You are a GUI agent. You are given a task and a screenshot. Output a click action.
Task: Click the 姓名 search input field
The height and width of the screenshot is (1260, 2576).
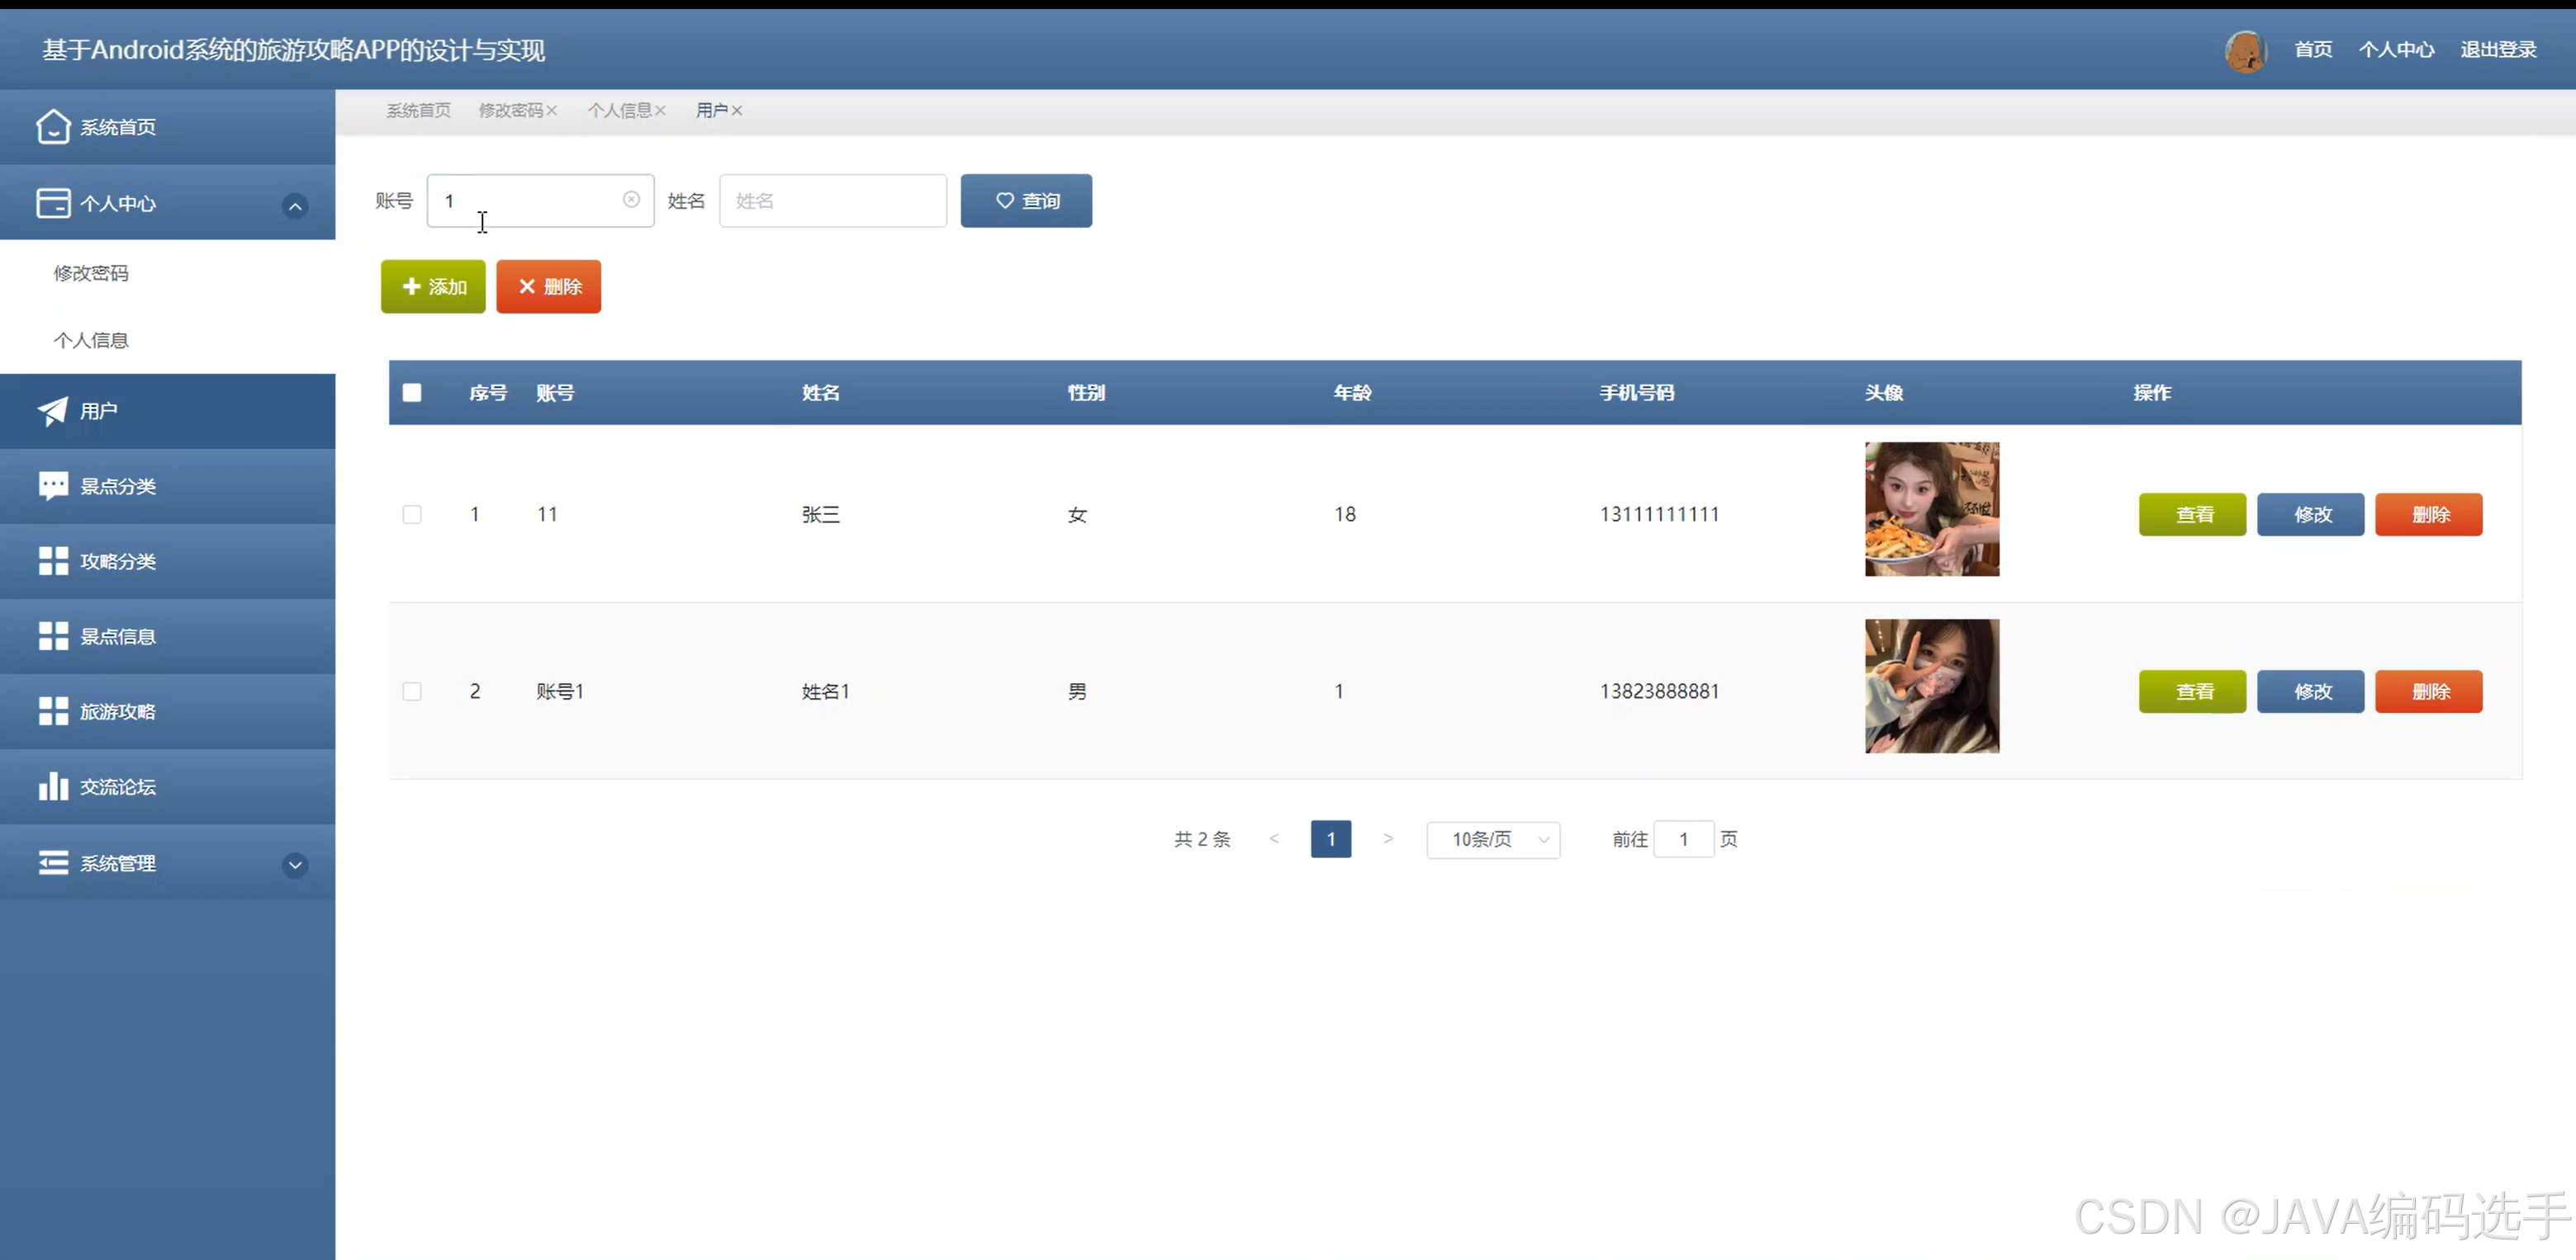click(832, 201)
